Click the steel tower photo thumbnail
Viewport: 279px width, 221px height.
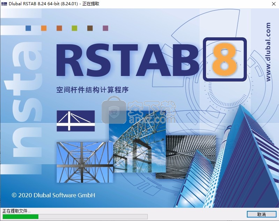tap(85, 162)
